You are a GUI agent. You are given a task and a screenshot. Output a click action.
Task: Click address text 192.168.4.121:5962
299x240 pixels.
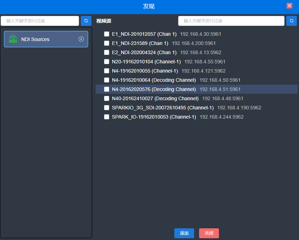click(203, 71)
